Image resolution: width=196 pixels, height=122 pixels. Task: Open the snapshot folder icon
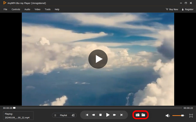[x=143, y=115]
